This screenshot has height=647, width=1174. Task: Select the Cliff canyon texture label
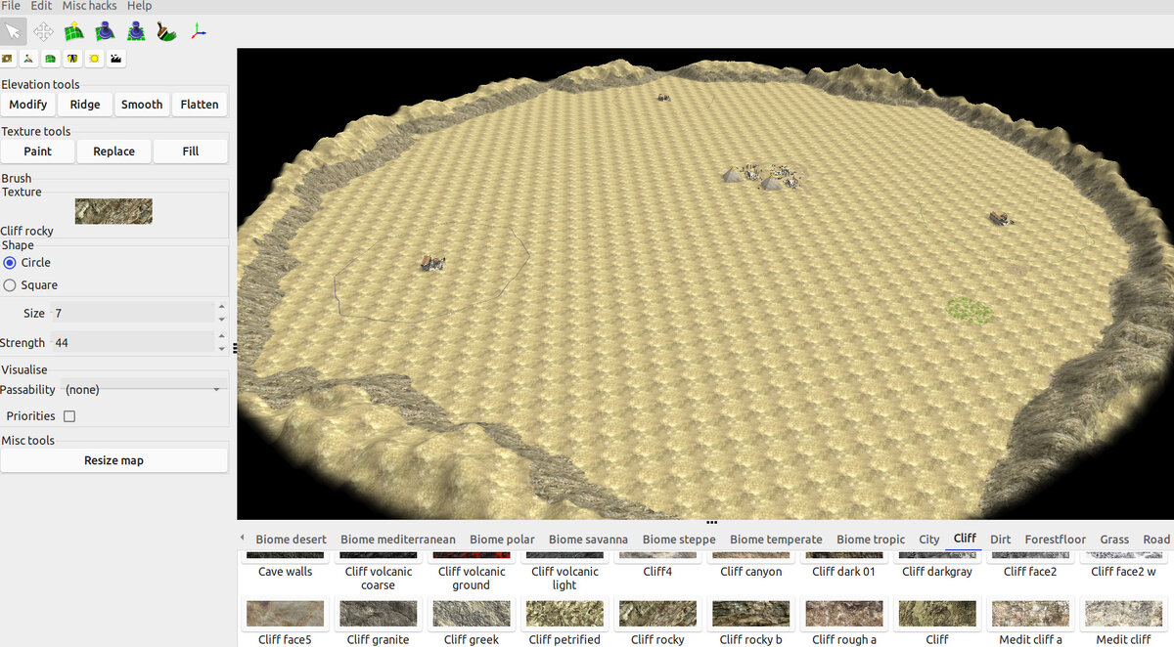[x=750, y=572]
